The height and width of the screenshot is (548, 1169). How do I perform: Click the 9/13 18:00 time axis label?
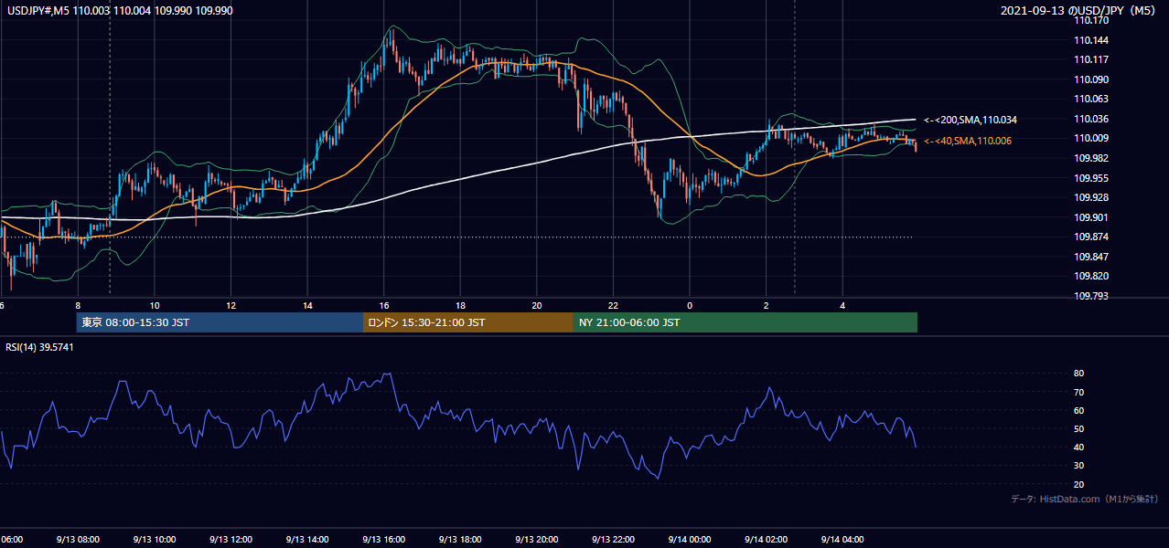(460, 540)
